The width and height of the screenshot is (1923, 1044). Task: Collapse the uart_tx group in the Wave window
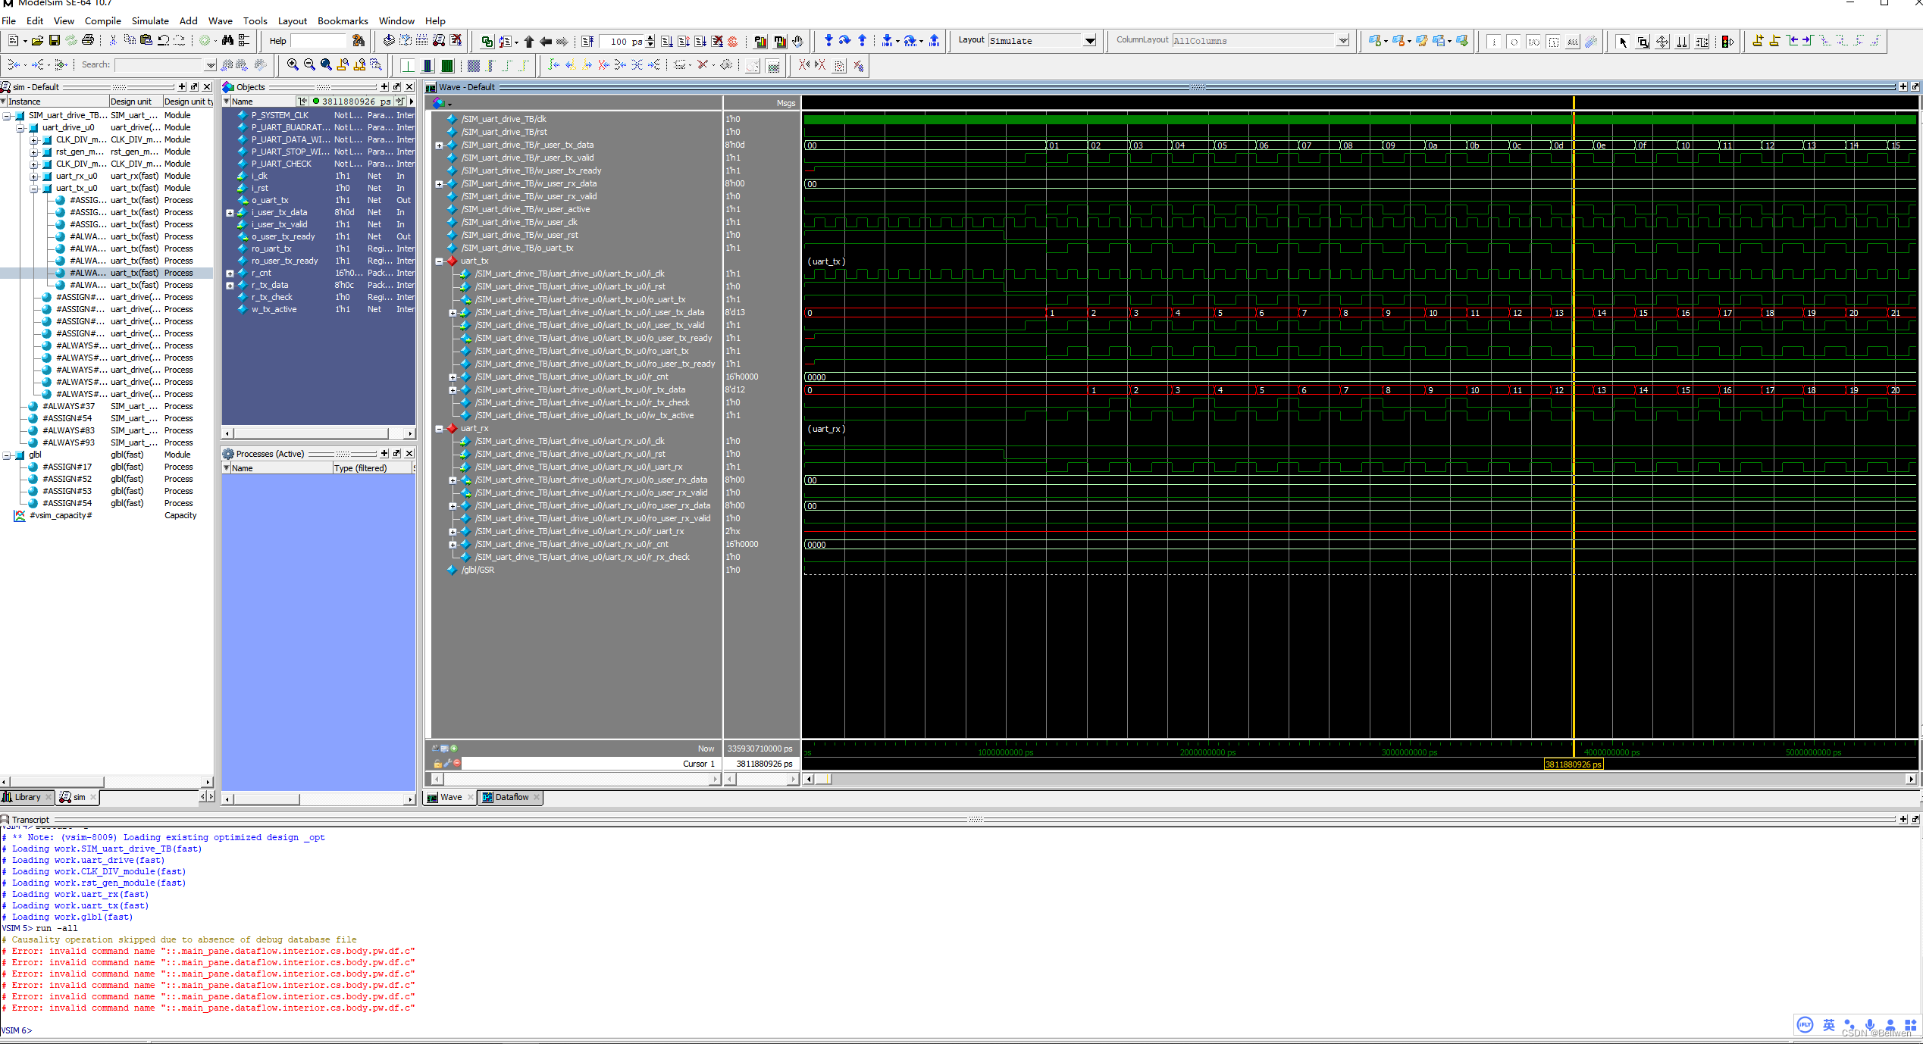[440, 261]
